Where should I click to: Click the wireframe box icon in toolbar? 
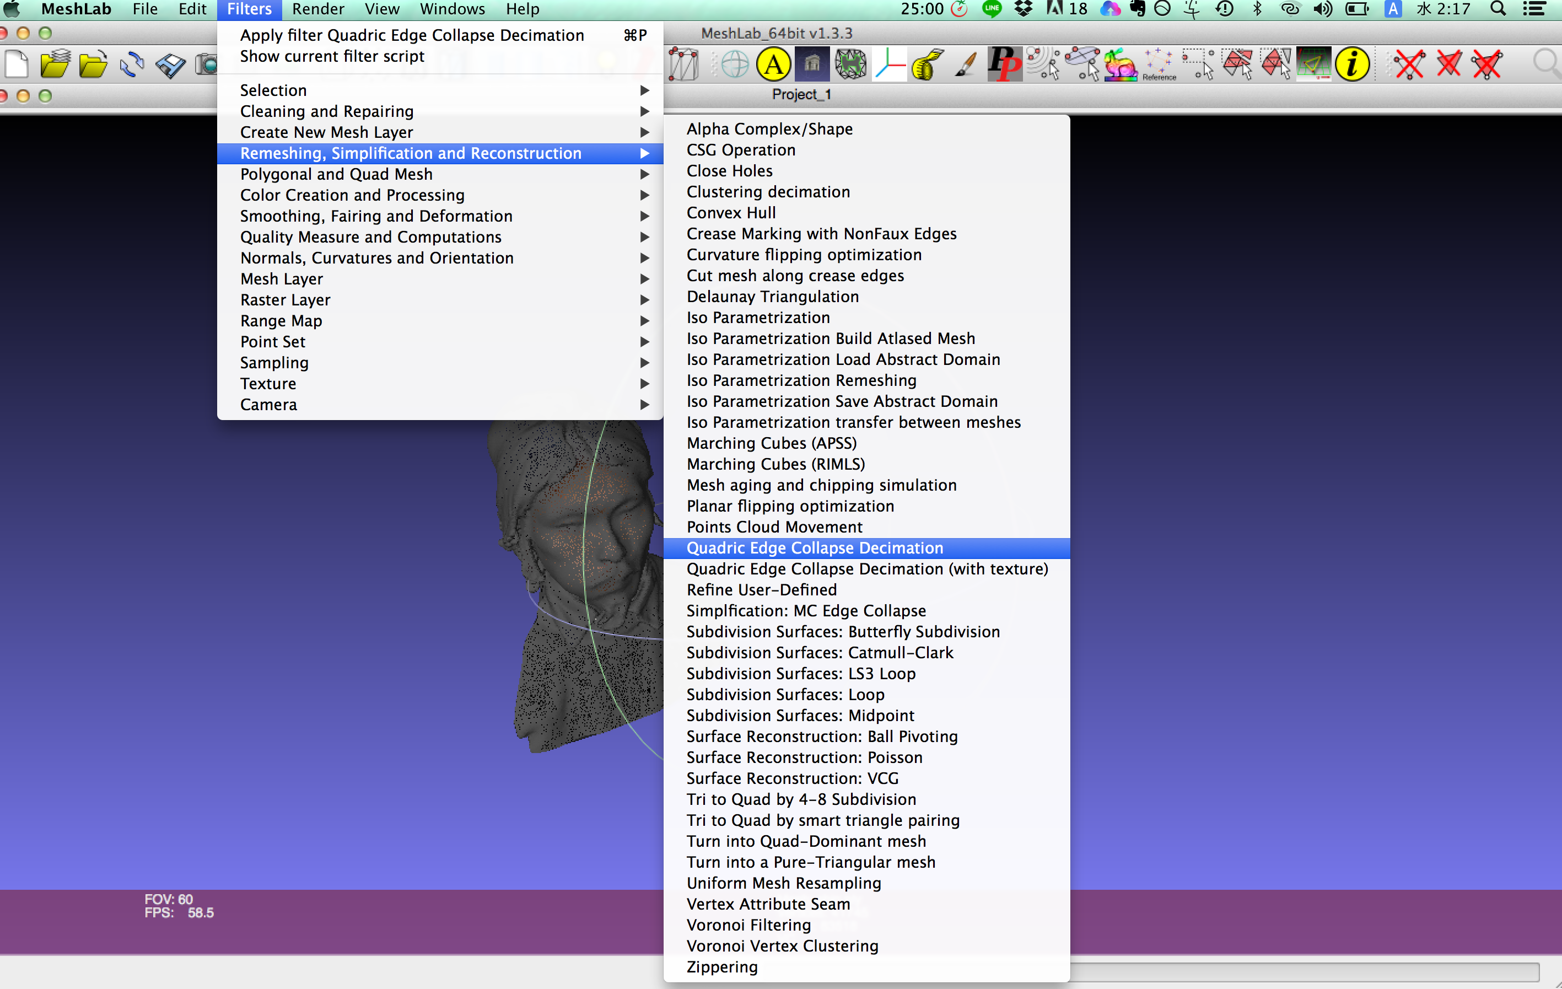[683, 64]
